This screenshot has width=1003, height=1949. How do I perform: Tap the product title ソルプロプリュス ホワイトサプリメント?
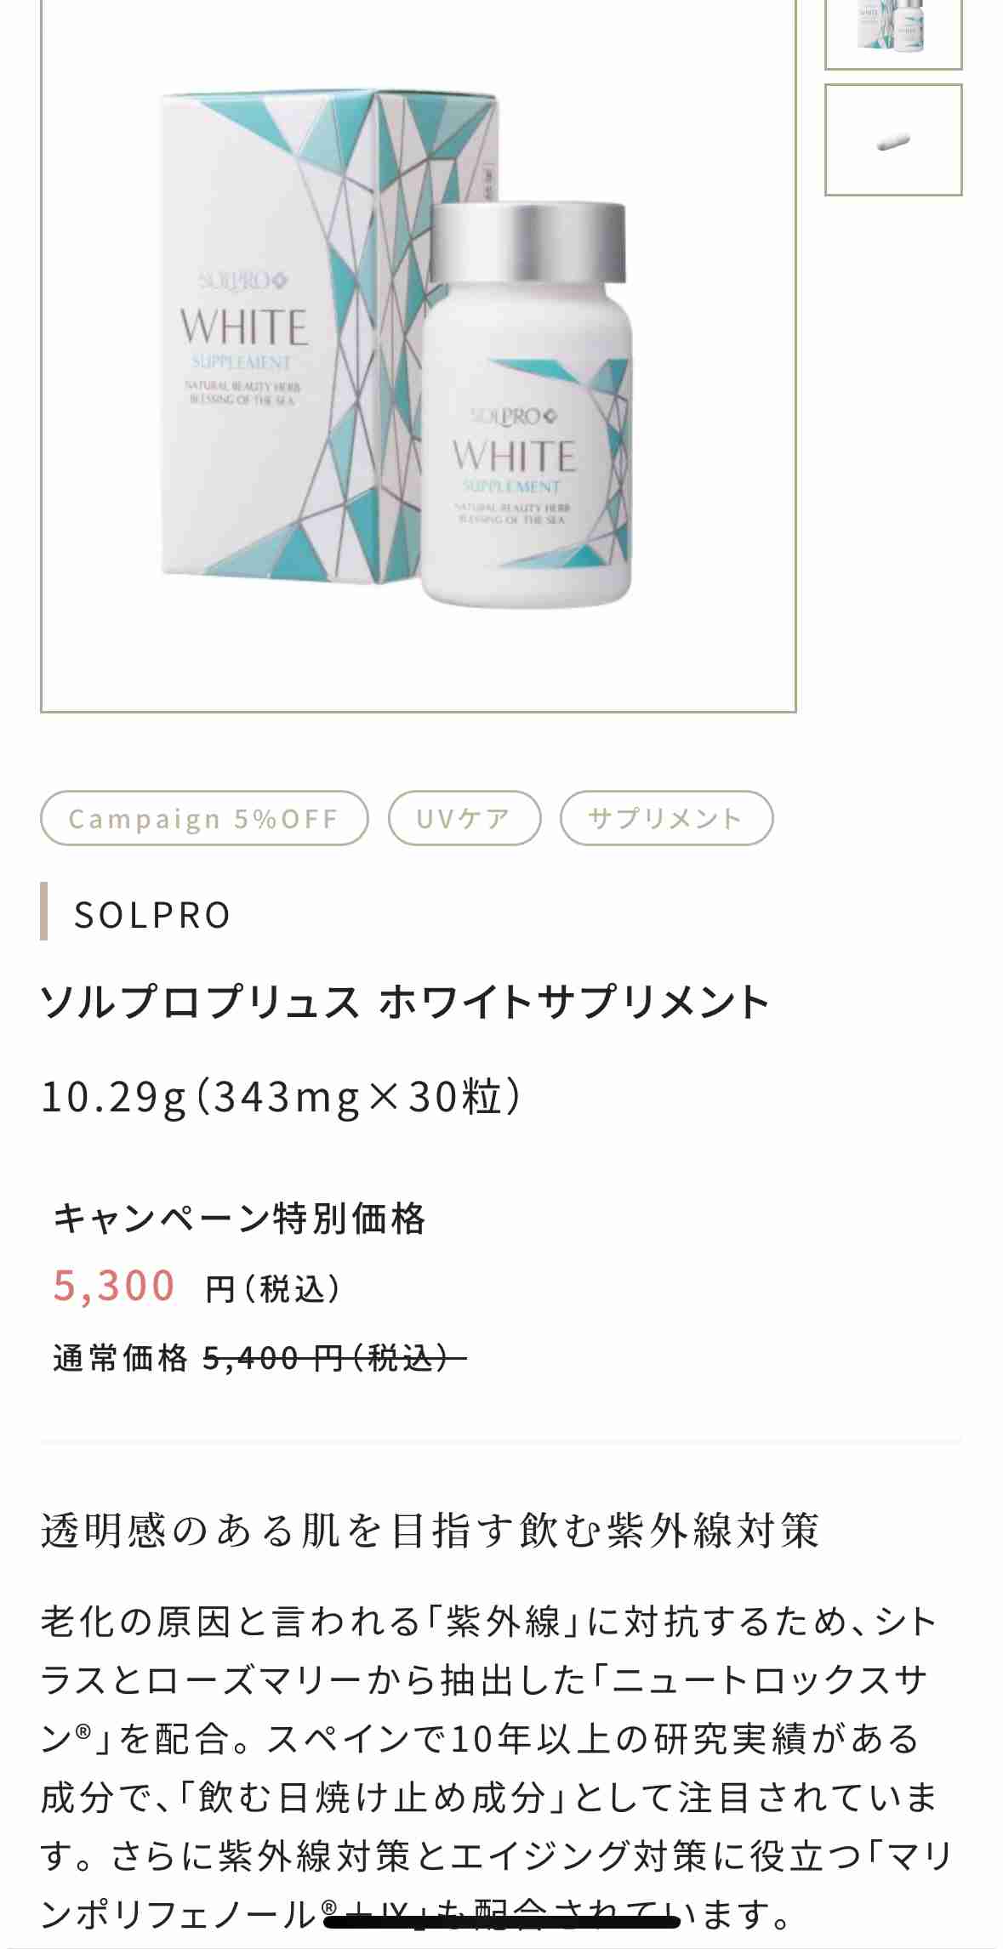pyautogui.click(x=405, y=1001)
